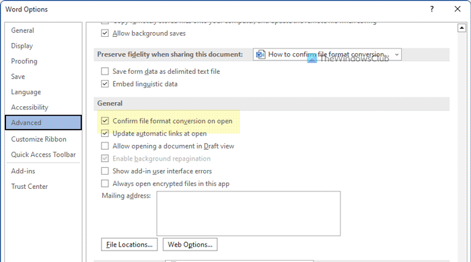Open Quick Access Toolbar settings

coord(43,155)
